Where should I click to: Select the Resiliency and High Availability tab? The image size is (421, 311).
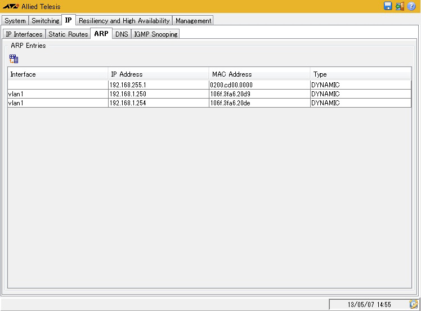124,21
